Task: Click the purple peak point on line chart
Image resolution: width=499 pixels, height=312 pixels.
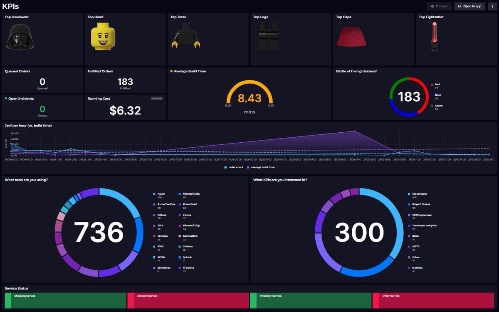Action: (x=354, y=131)
